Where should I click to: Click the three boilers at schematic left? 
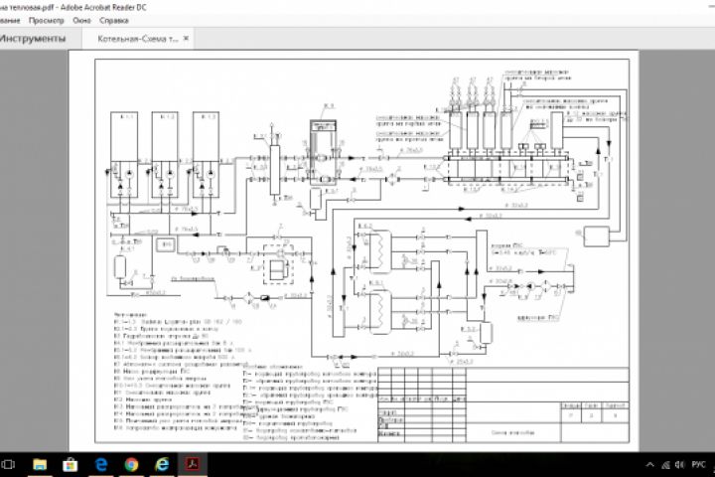pos(165,155)
